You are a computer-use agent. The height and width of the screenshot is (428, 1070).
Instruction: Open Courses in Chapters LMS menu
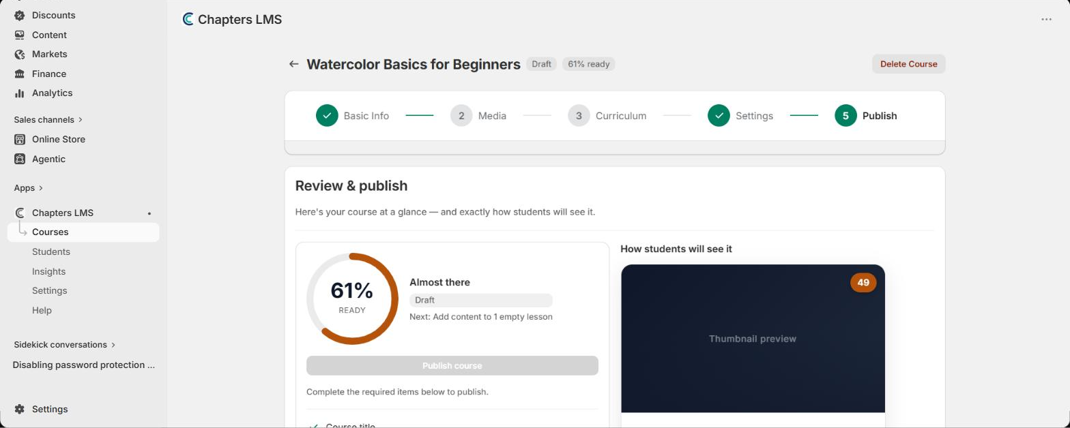click(83, 232)
